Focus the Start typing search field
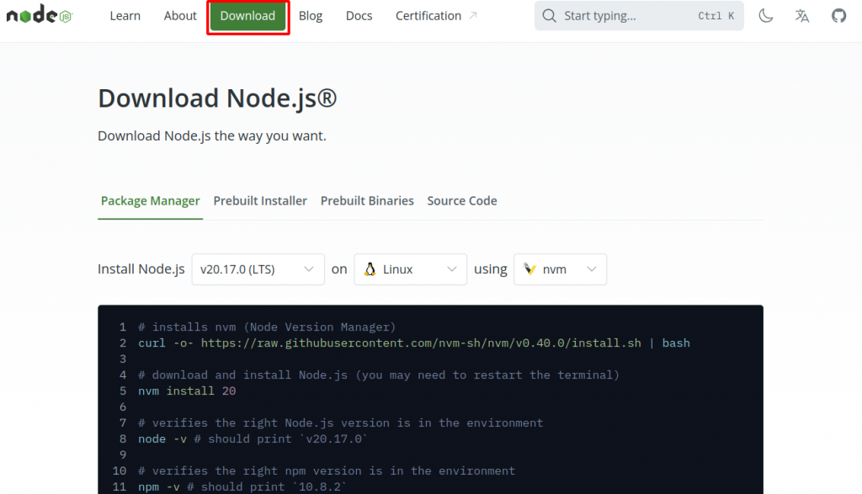 pyautogui.click(x=639, y=15)
